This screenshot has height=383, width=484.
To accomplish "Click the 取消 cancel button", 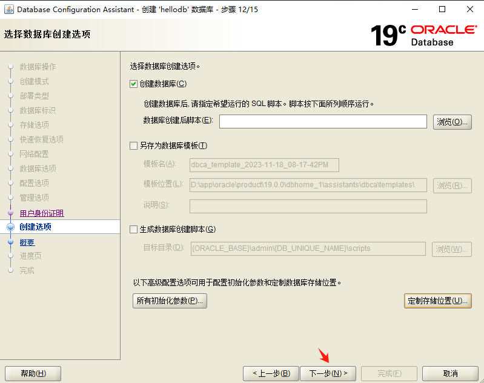I will [x=450, y=374].
